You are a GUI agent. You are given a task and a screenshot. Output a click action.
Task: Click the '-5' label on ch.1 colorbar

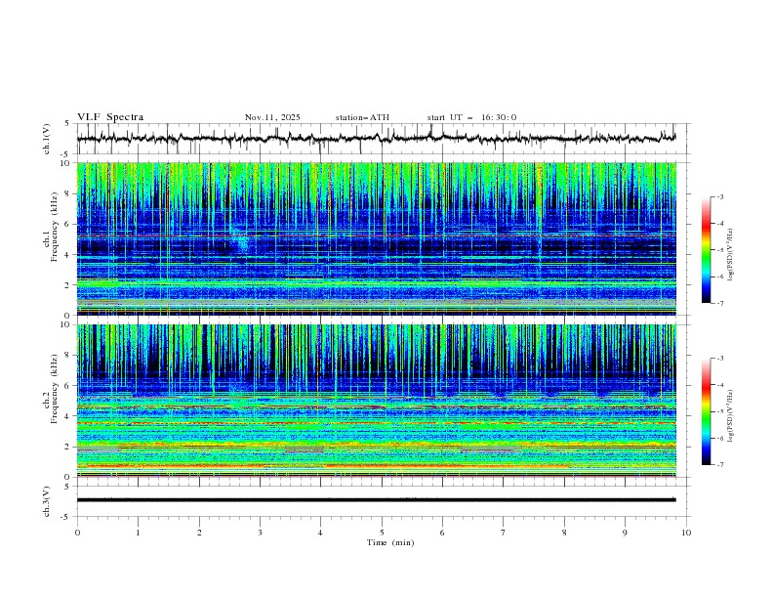point(719,250)
